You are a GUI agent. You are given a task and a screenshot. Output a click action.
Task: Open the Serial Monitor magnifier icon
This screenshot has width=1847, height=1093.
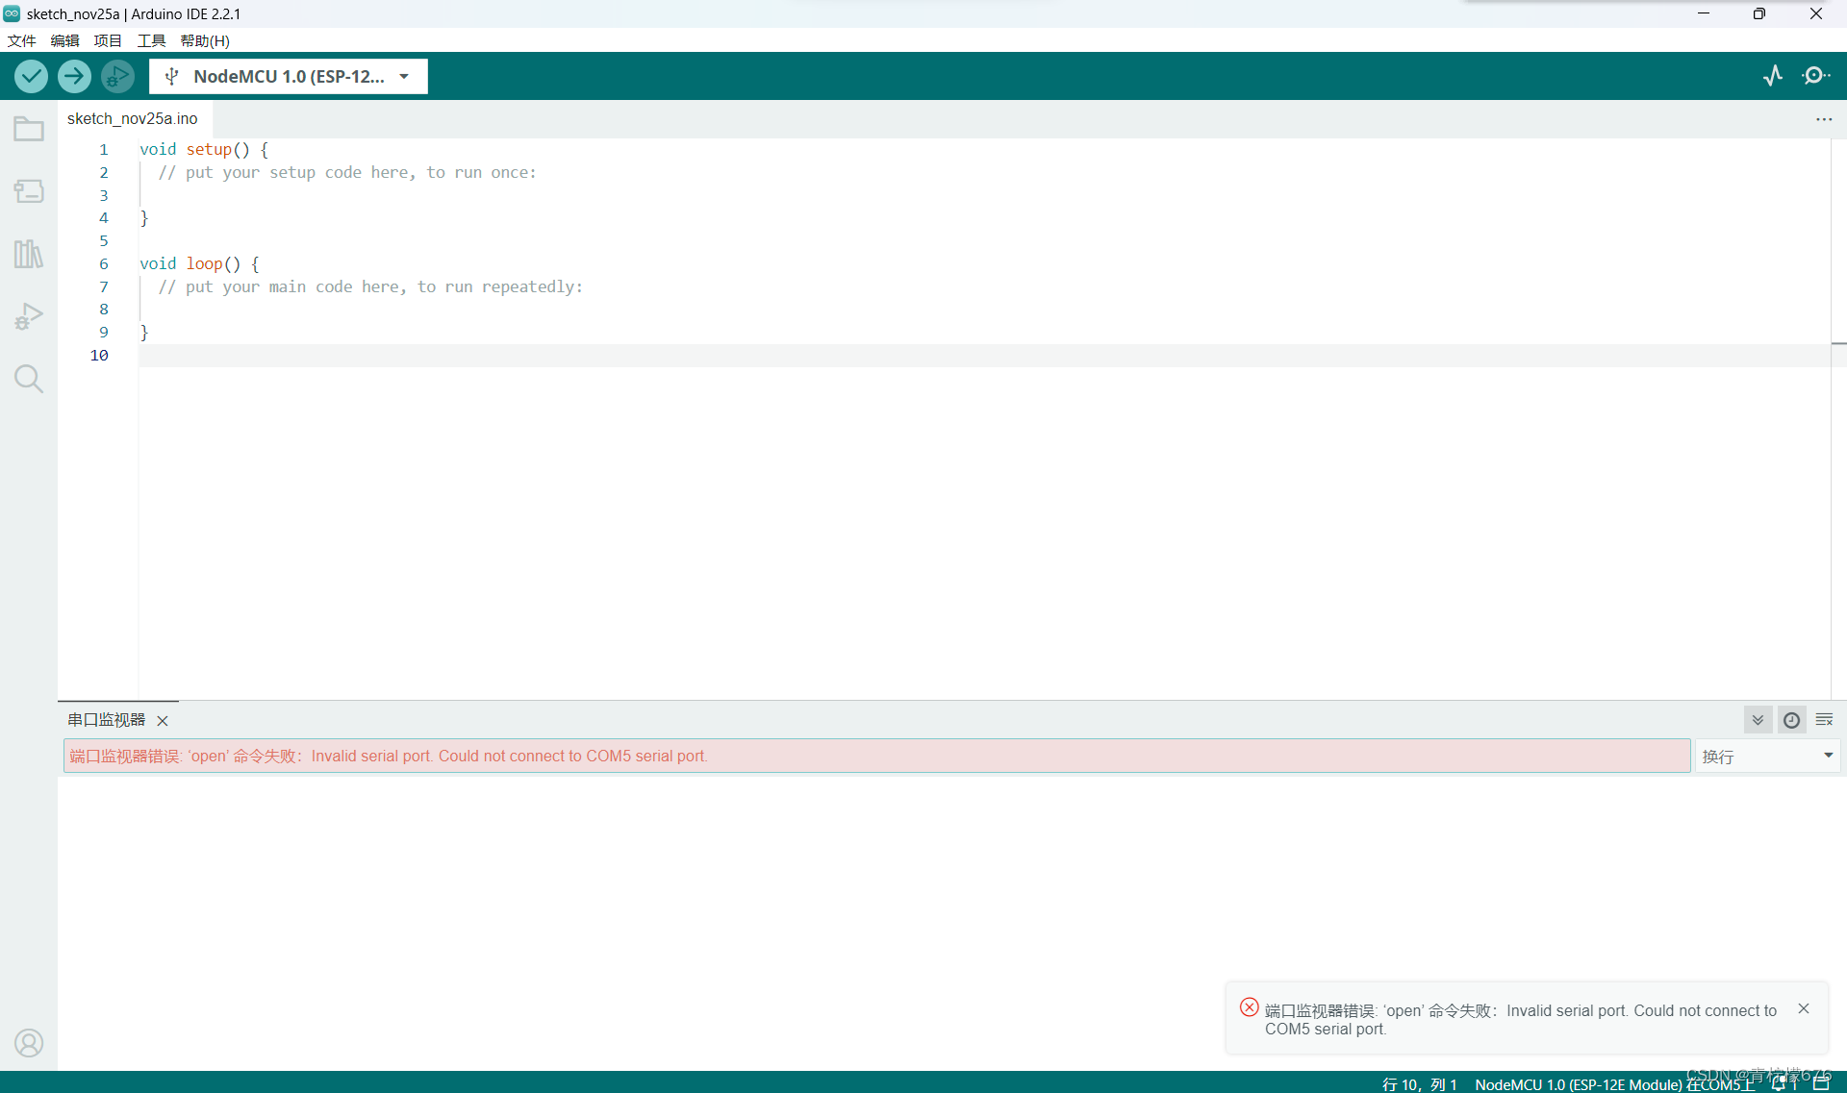point(1815,75)
